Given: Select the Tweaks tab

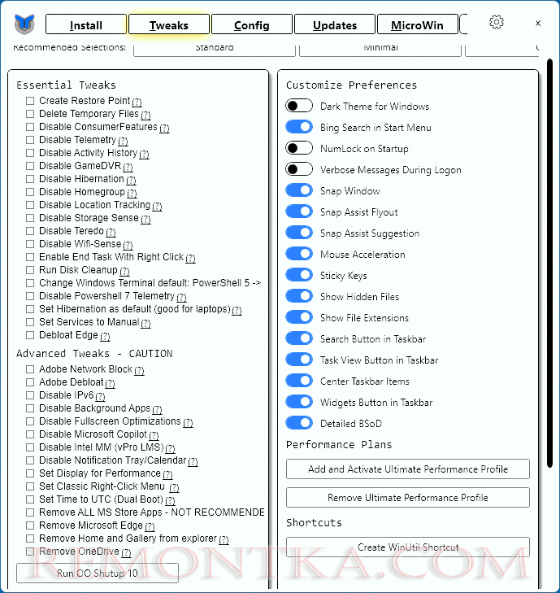Looking at the screenshot, I should (169, 24).
